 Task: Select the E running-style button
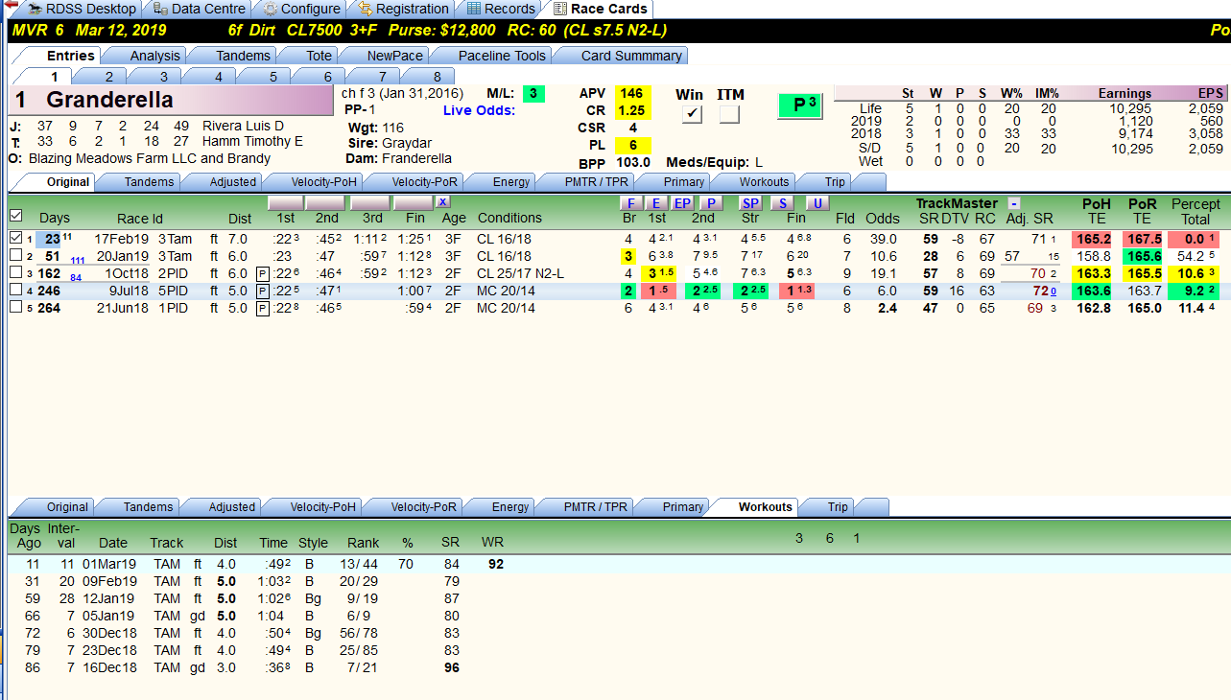pos(656,203)
